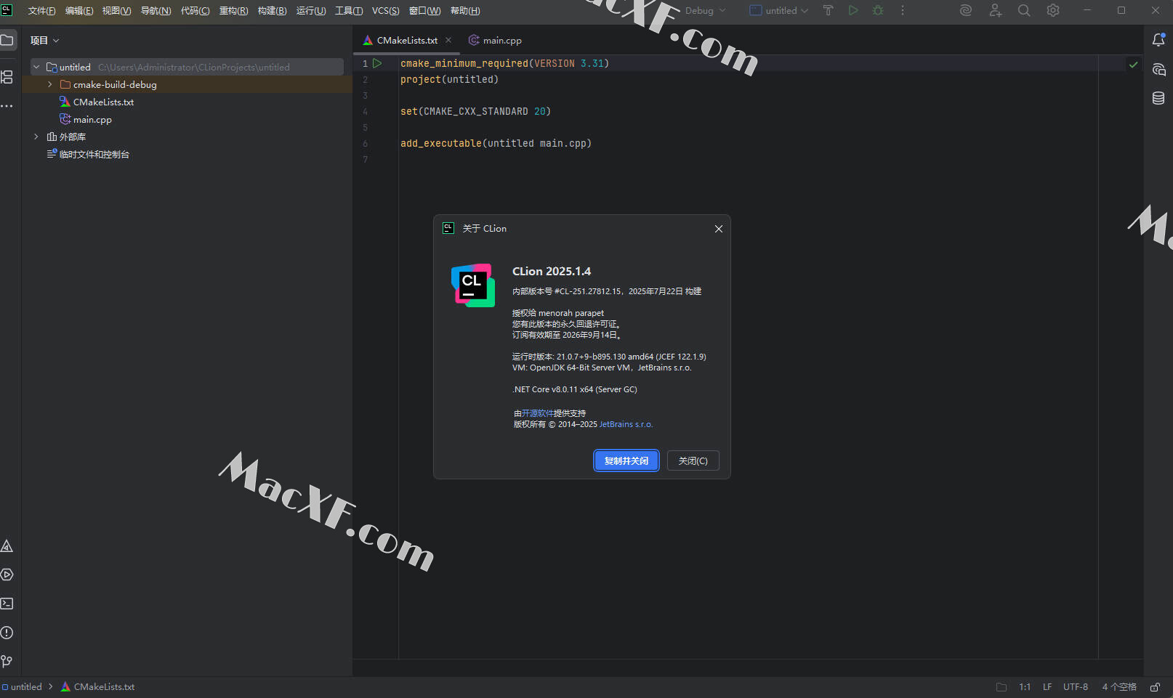Viewport: 1173px width, 698px height.
Task: Open more run actions vertical dots
Action: [x=903, y=10]
